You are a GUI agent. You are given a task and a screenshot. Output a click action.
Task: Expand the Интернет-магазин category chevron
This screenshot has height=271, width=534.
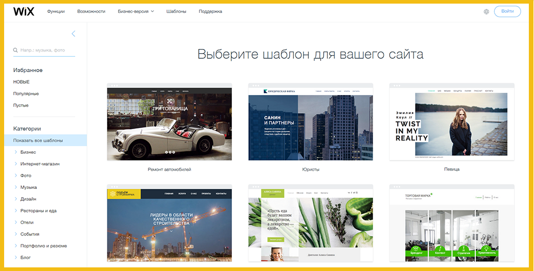16,164
